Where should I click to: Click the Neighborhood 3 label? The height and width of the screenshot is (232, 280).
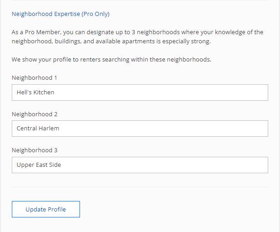pyautogui.click(x=35, y=150)
